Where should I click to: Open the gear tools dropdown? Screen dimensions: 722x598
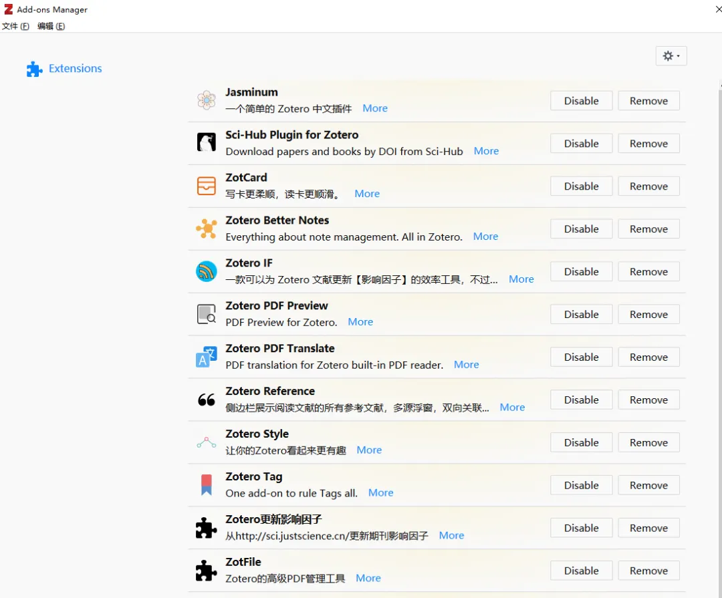[671, 56]
